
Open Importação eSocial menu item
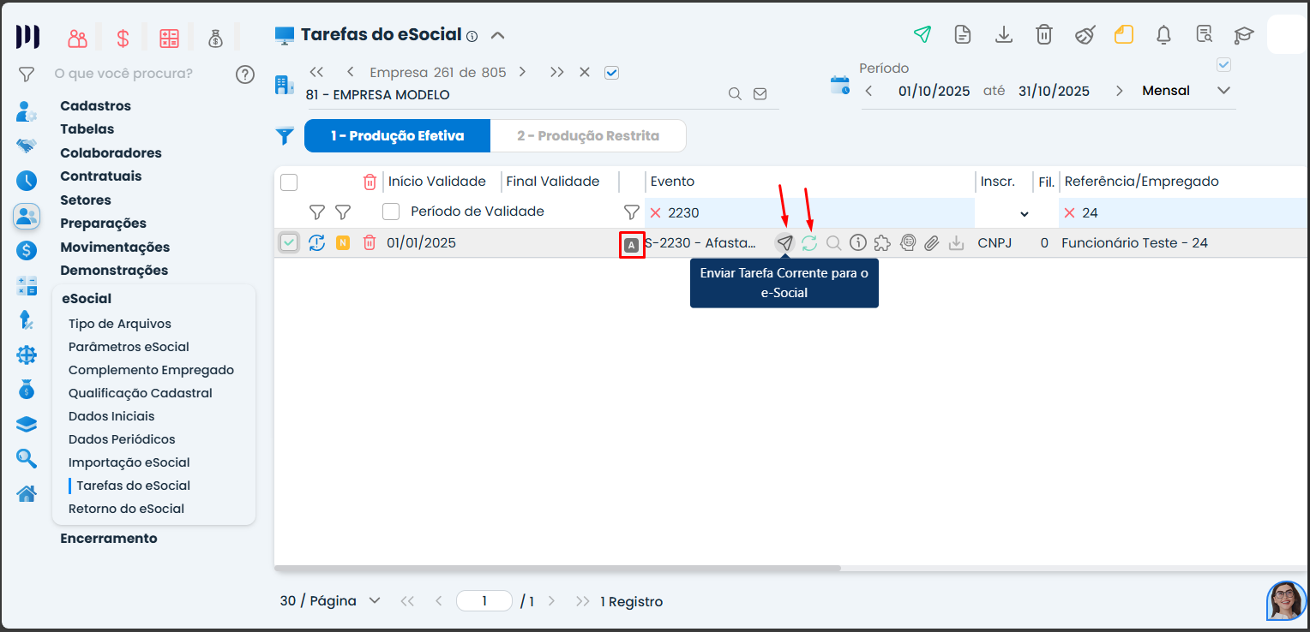coord(129,462)
